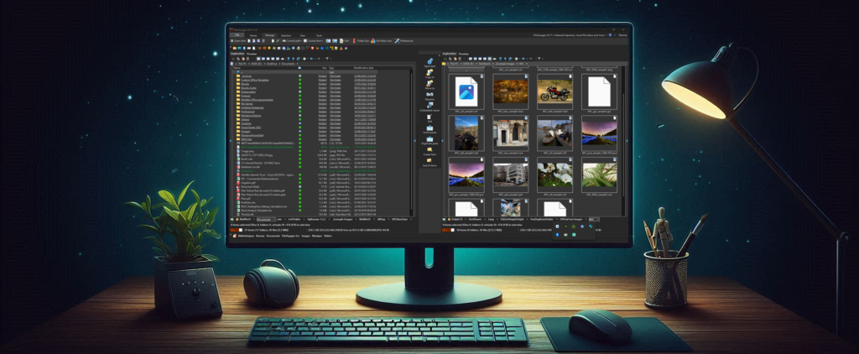The width and height of the screenshot is (859, 354).
Task: Click the Move to icon in center panel
Action: pos(429,83)
